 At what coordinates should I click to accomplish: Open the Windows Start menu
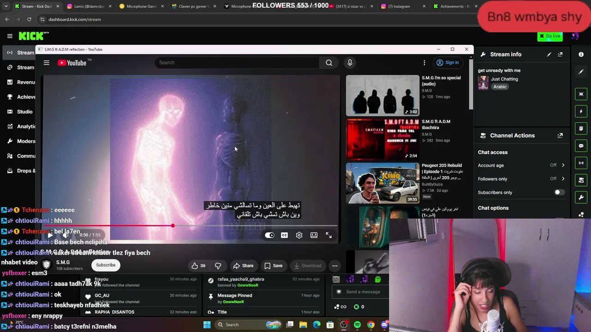pyautogui.click(x=207, y=325)
